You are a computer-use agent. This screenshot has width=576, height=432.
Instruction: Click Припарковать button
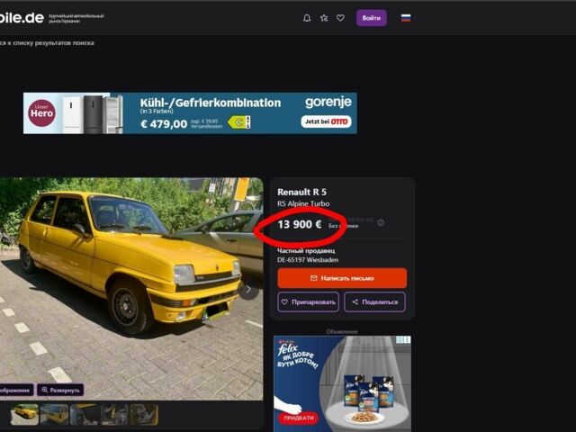click(308, 302)
